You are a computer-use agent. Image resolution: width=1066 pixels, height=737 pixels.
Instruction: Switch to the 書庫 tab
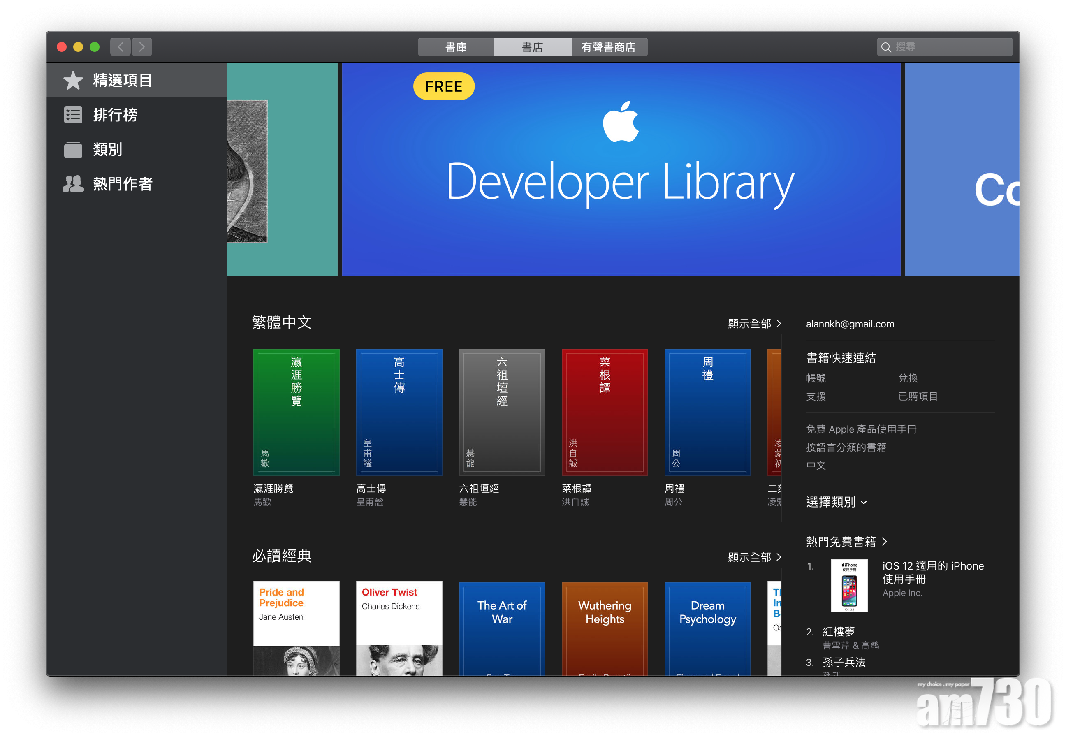tap(456, 47)
